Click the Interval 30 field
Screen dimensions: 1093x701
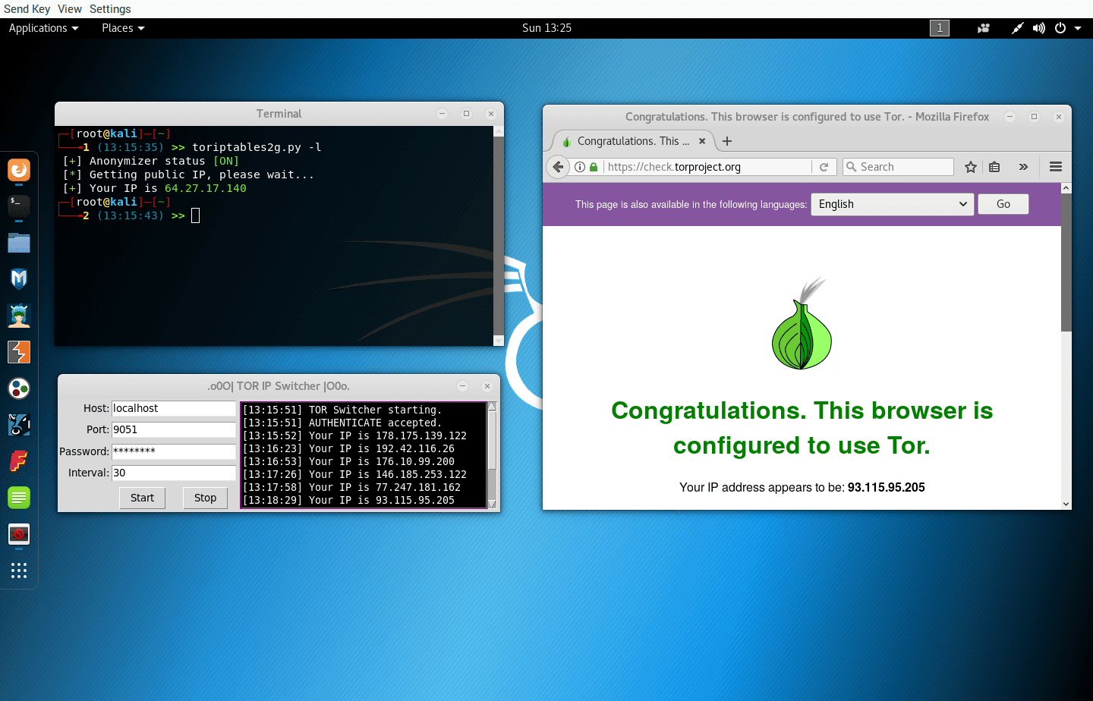click(x=174, y=473)
